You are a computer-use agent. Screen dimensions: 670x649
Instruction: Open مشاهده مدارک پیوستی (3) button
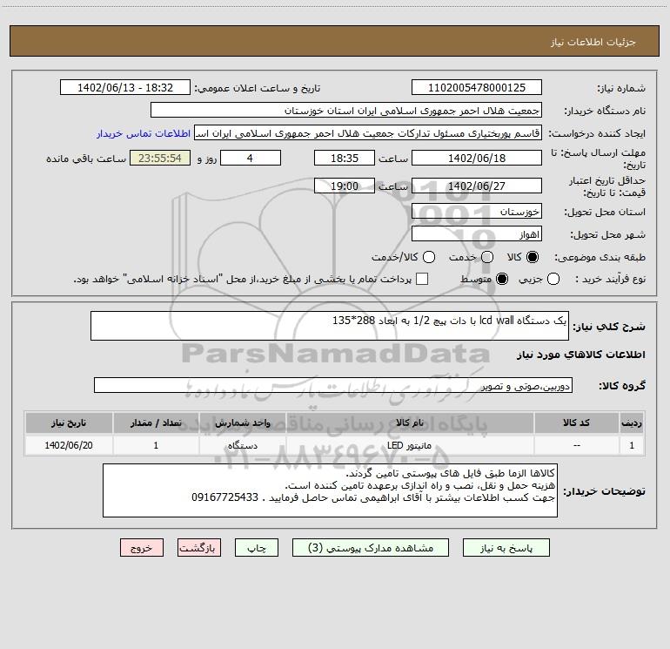pyautogui.click(x=371, y=548)
